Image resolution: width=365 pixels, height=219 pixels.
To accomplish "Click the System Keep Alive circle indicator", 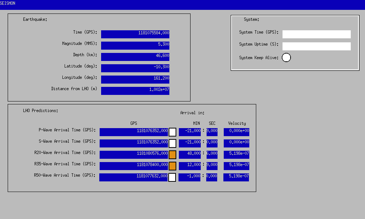I will point(287,58).
